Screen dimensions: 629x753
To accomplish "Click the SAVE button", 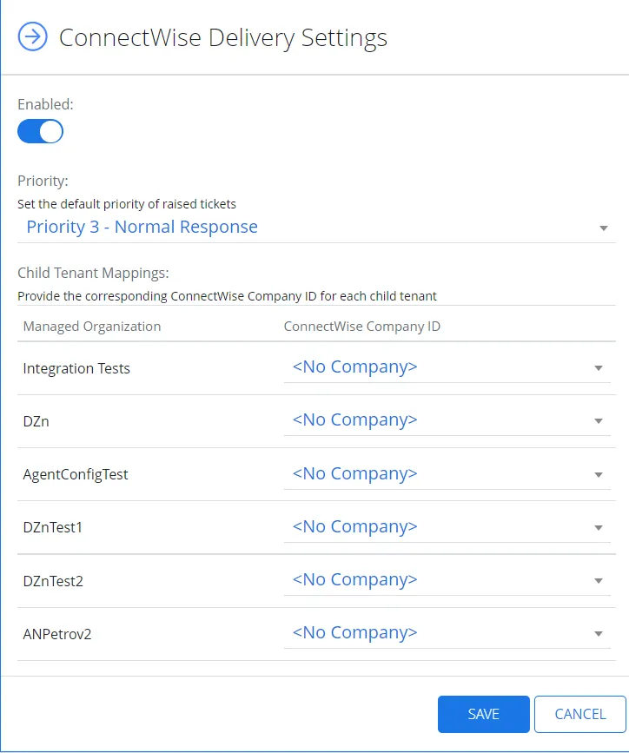I will [483, 714].
